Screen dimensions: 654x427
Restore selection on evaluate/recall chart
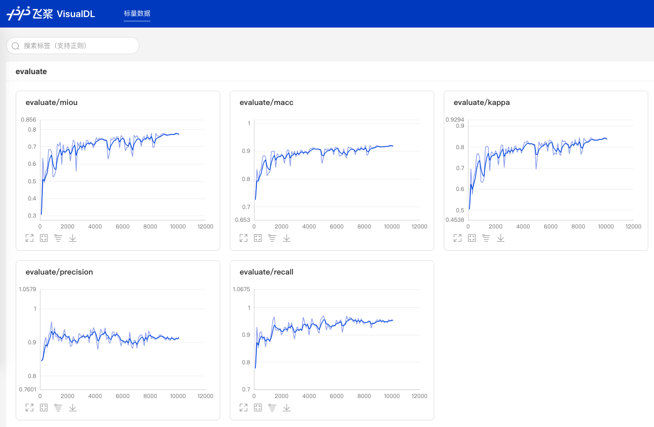tap(258, 408)
